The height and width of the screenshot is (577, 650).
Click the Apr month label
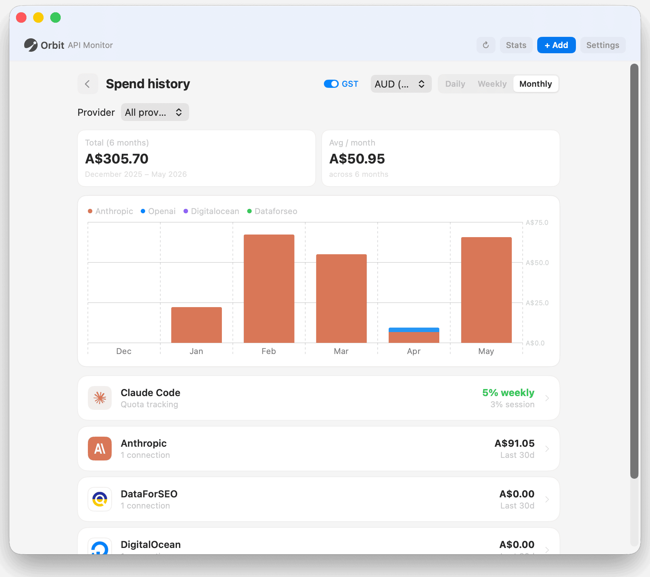[414, 351]
